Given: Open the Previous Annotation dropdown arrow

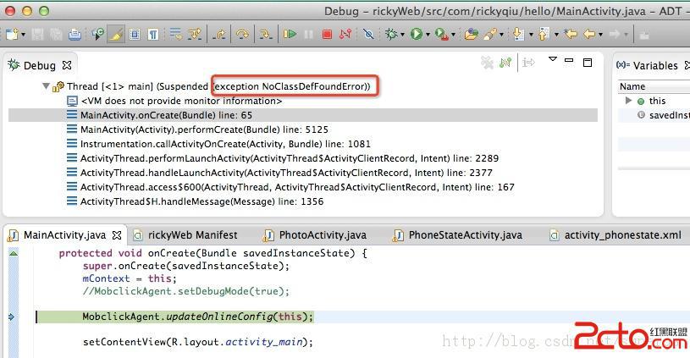Looking at the screenshot, I should coord(557,35).
